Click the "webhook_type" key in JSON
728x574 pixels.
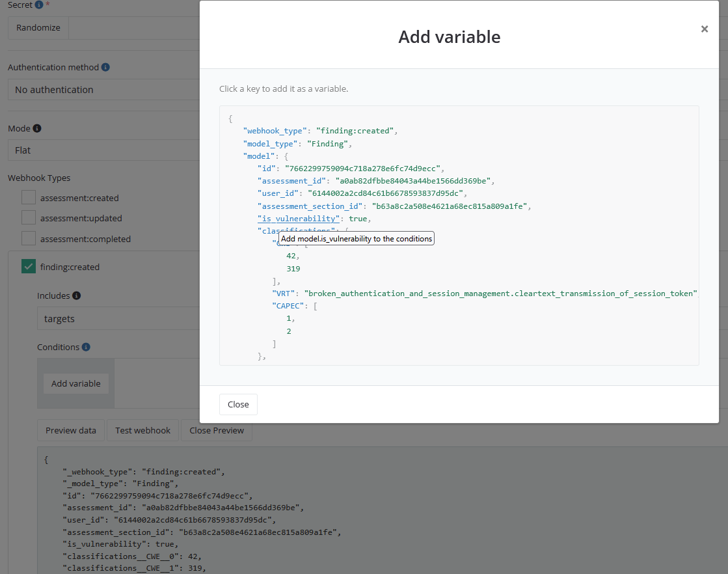(x=275, y=131)
